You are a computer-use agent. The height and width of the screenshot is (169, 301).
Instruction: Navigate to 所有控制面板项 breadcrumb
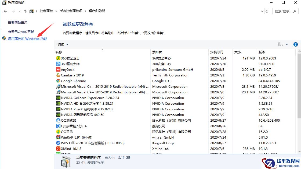[x=71, y=11]
